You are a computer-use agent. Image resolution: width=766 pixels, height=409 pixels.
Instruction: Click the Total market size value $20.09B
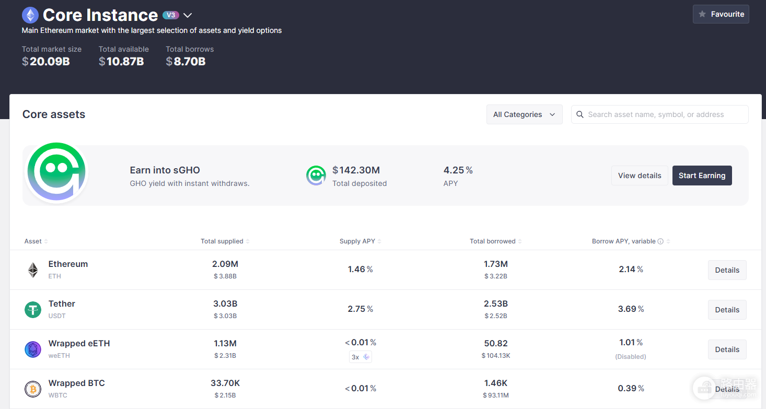click(46, 62)
